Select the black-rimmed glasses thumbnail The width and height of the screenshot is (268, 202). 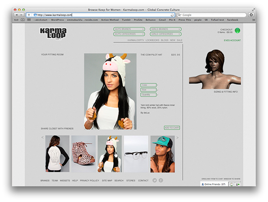pos(136,154)
